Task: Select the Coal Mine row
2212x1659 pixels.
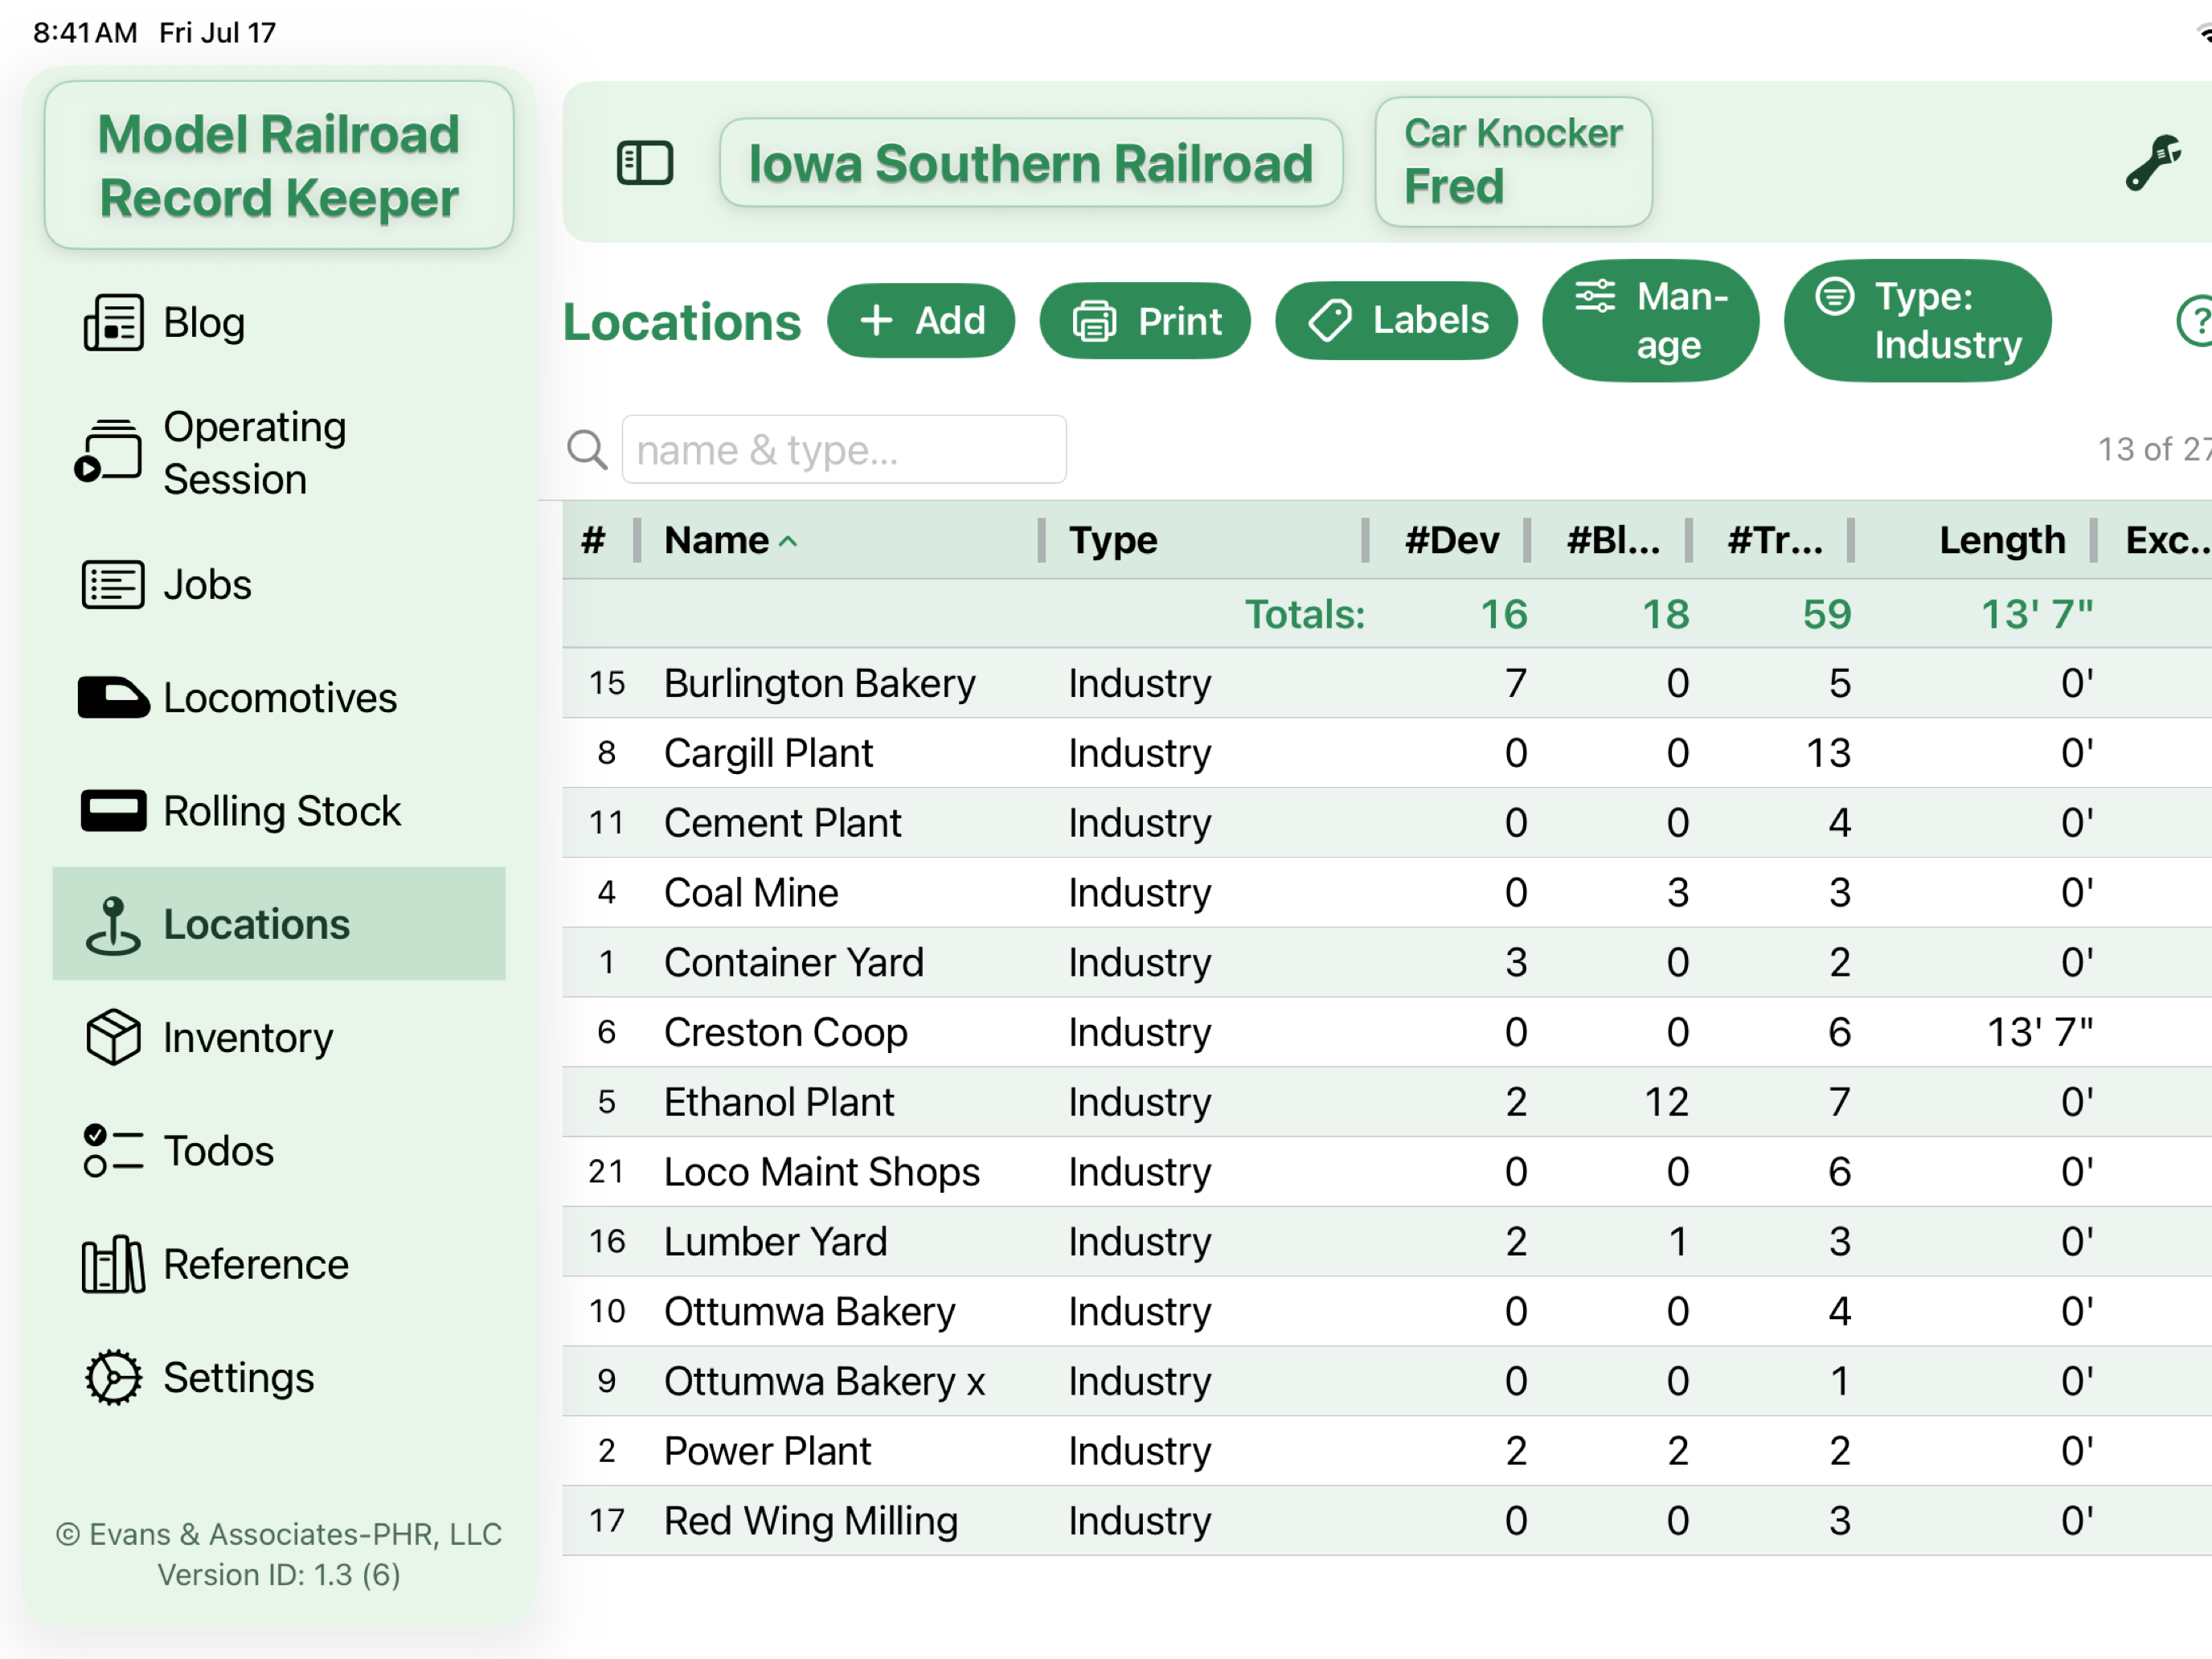Action: (1387, 893)
